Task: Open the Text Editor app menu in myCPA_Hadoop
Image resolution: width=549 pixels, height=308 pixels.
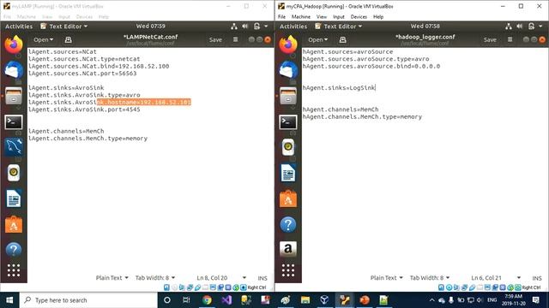Action: pyautogui.click(x=339, y=27)
